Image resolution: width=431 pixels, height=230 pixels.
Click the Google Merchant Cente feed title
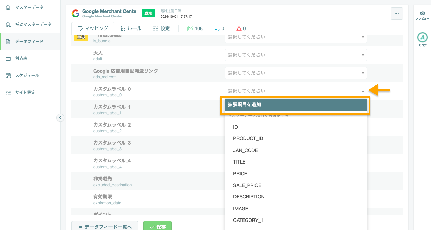[x=109, y=11]
